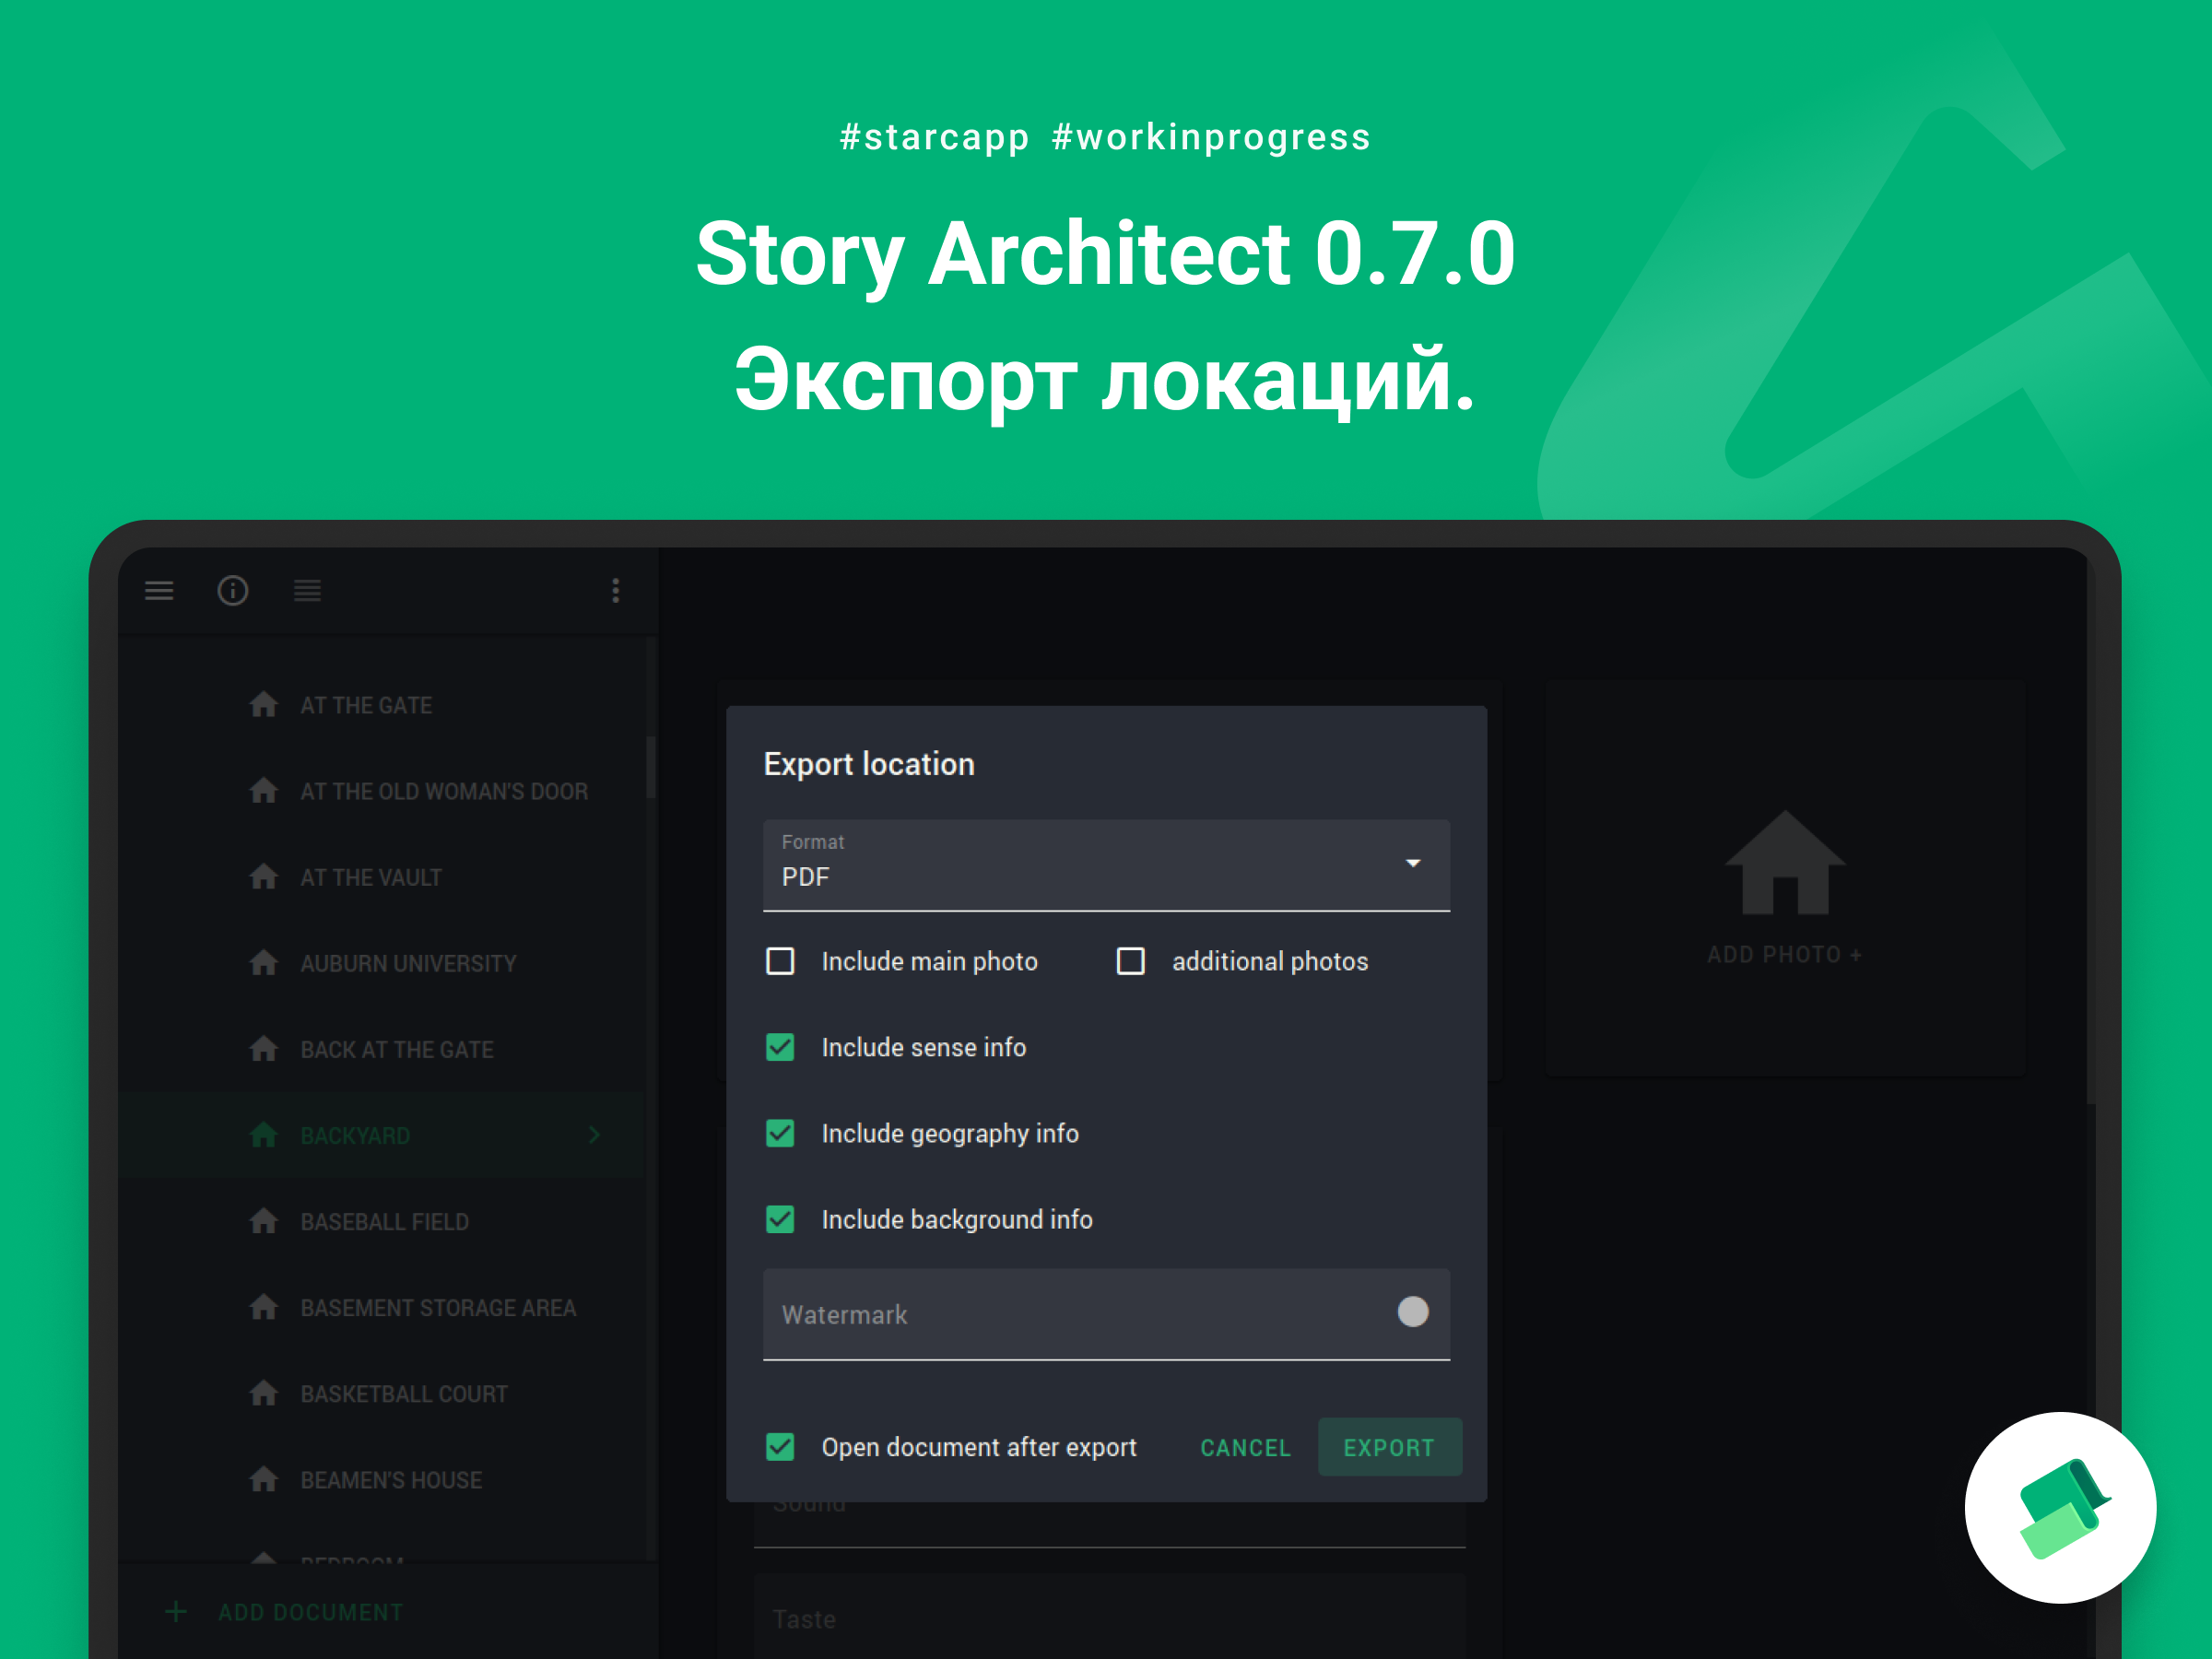This screenshot has height=1659, width=2212.
Task: Uncheck Include sense info
Action: pos(780,1047)
